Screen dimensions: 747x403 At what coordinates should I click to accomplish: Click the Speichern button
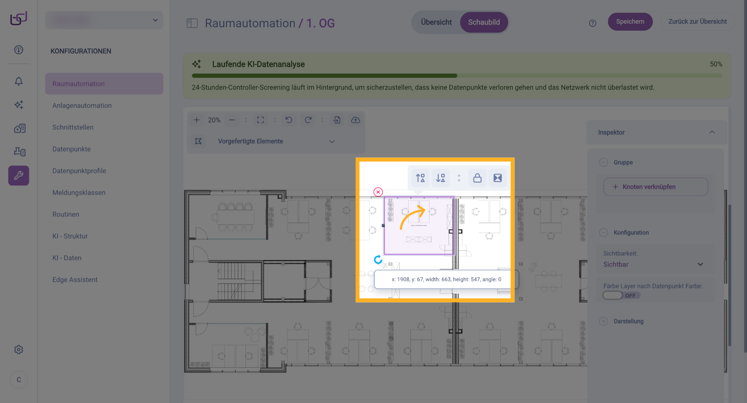point(630,22)
